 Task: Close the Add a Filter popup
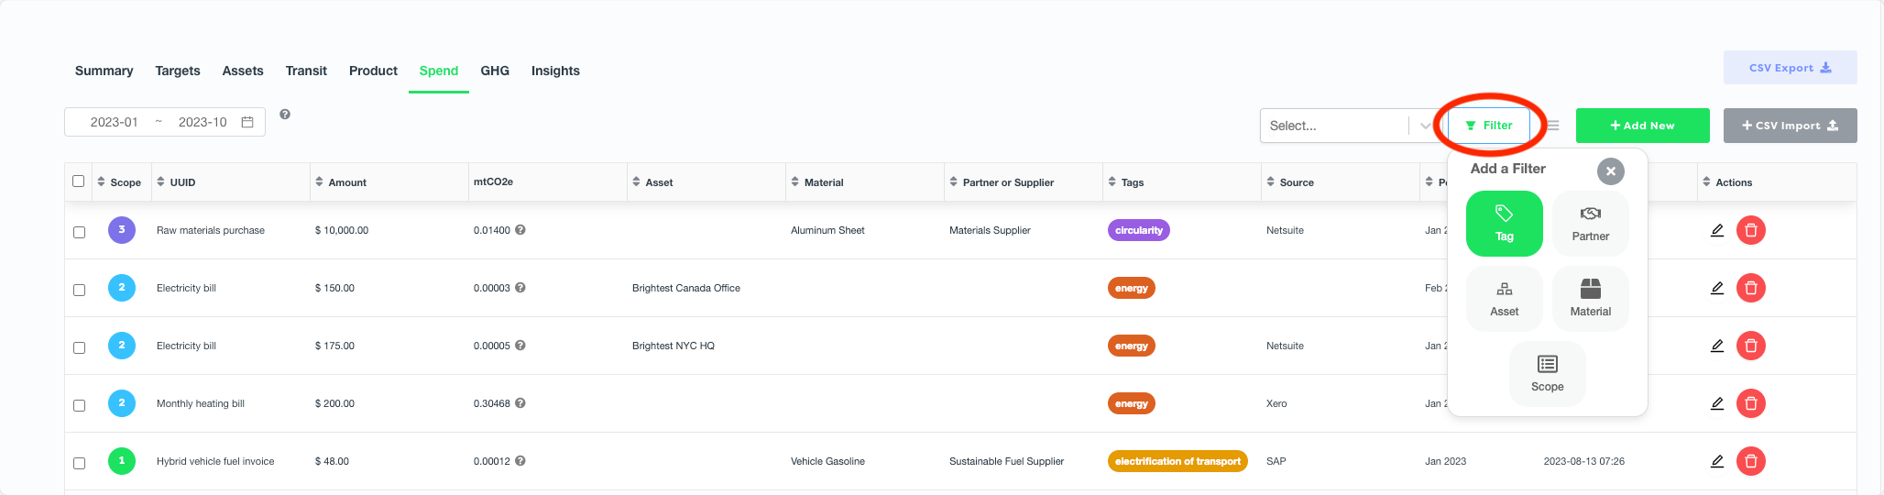pos(1610,171)
